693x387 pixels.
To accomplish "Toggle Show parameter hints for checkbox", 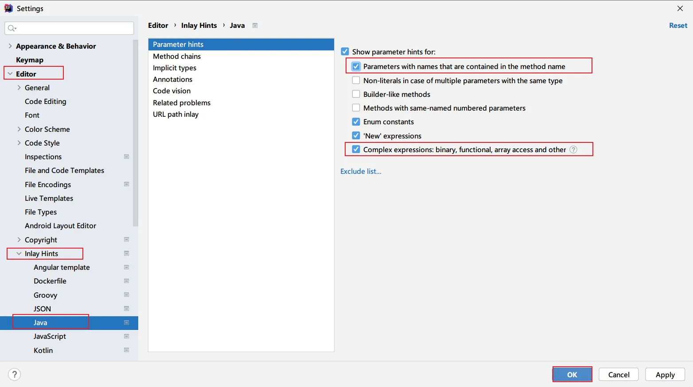I will [x=345, y=52].
